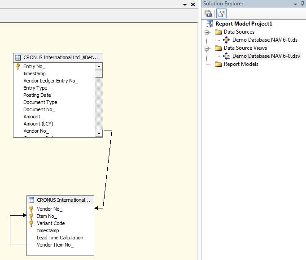Select the Vendor Ledger Entry No_ column
This screenshot has width=306, height=260.
click(x=51, y=81)
